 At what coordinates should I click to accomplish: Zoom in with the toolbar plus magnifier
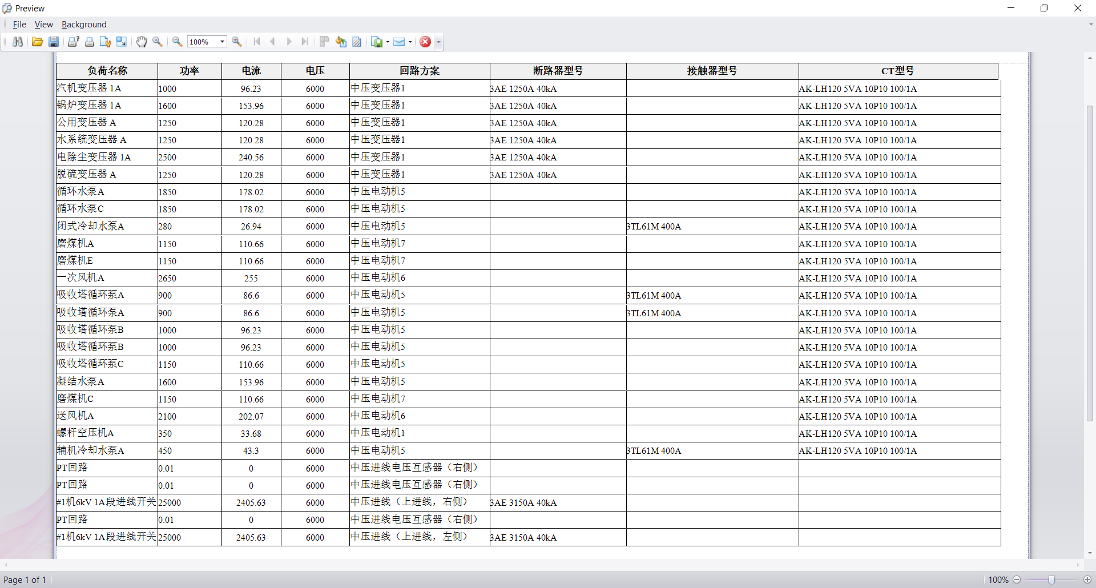point(237,42)
